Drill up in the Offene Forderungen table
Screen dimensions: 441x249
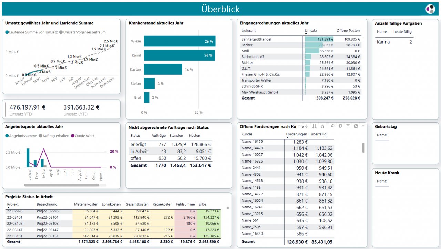(299, 126)
